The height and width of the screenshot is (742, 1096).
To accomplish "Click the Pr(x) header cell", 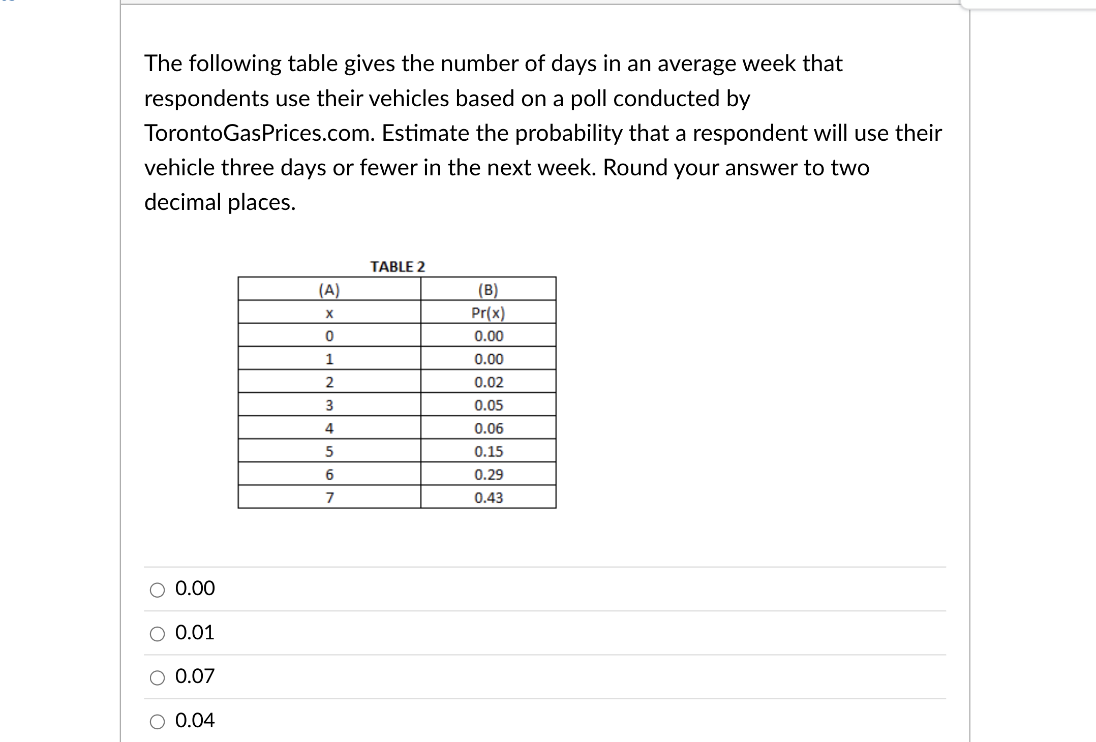I will click(x=488, y=313).
